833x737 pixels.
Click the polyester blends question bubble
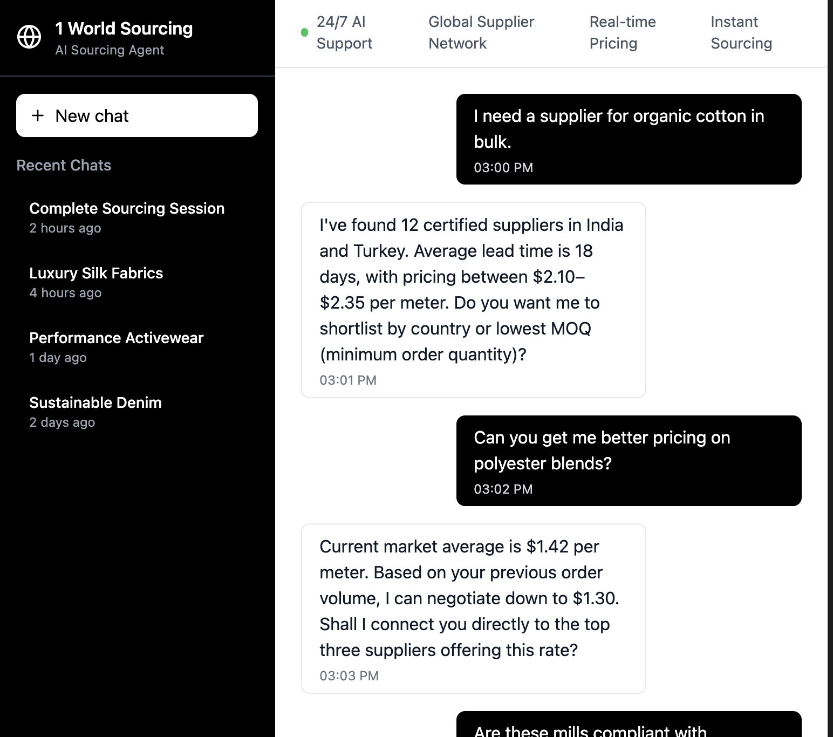tap(629, 460)
